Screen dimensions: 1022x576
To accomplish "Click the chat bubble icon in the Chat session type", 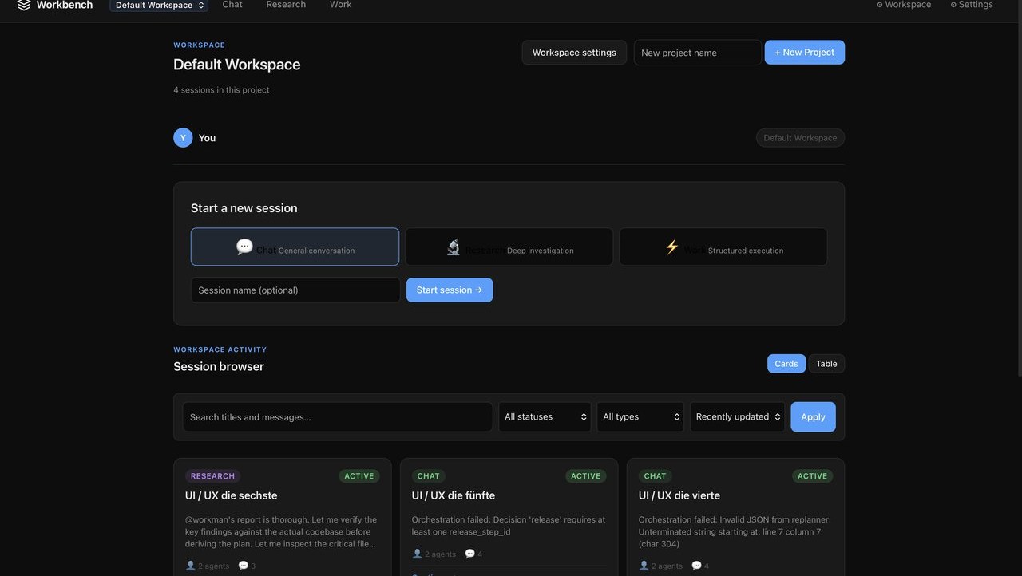I will pyautogui.click(x=244, y=247).
